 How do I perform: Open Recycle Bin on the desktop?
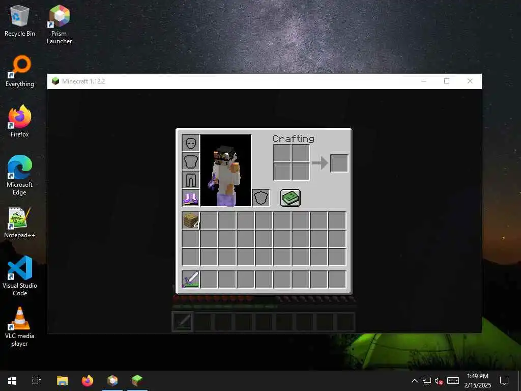[20, 21]
